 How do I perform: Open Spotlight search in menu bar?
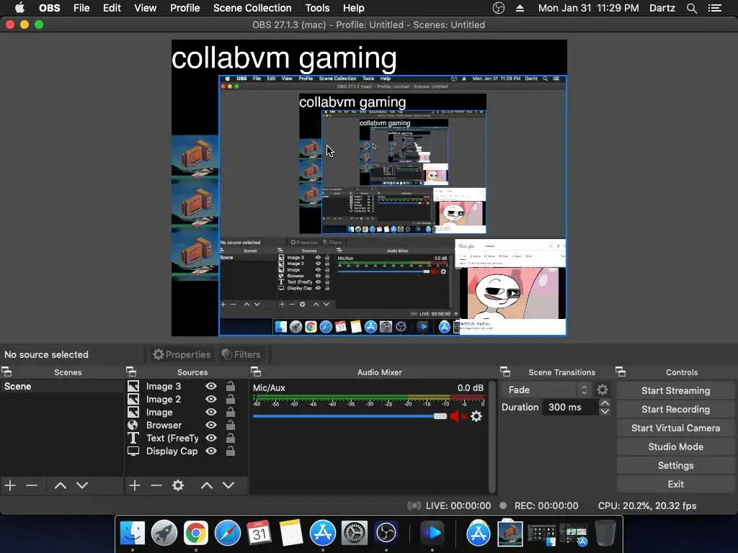(691, 8)
